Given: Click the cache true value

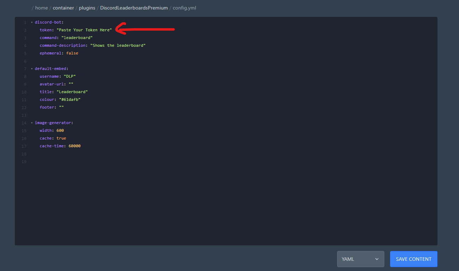Looking at the screenshot, I should [x=61, y=138].
